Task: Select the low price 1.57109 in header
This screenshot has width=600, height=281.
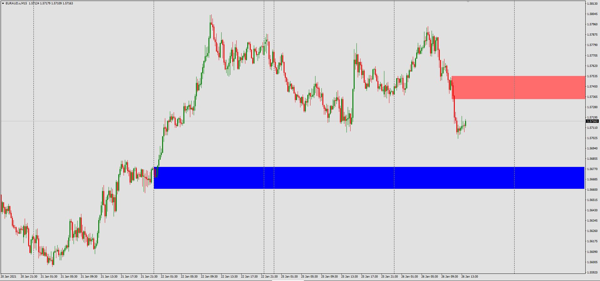Action: 56,3
